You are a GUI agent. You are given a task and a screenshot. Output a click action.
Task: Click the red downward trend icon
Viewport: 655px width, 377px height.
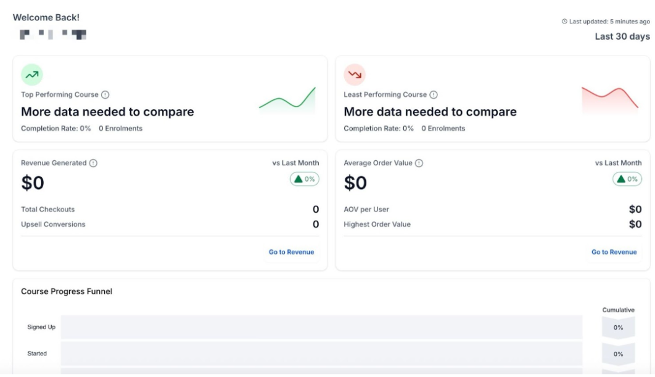354,75
